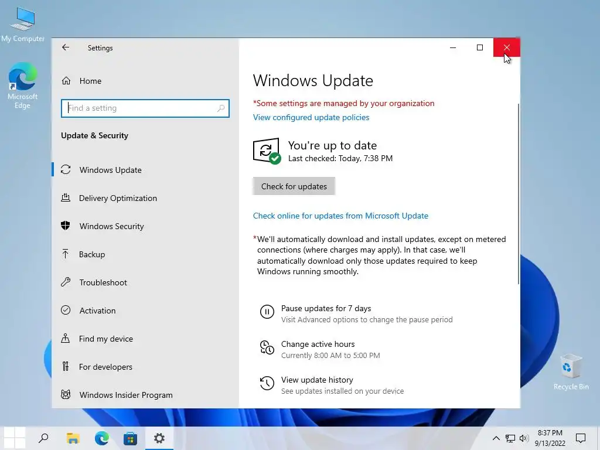Close the Settings window
Image resolution: width=600 pixels, height=450 pixels.
507,47
